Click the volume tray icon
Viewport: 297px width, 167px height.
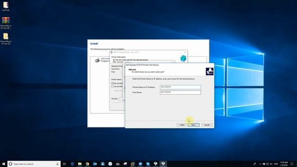point(271,164)
